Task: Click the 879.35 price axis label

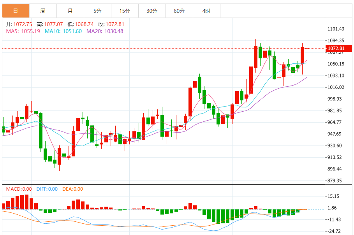Action: pyautogui.click(x=335, y=181)
